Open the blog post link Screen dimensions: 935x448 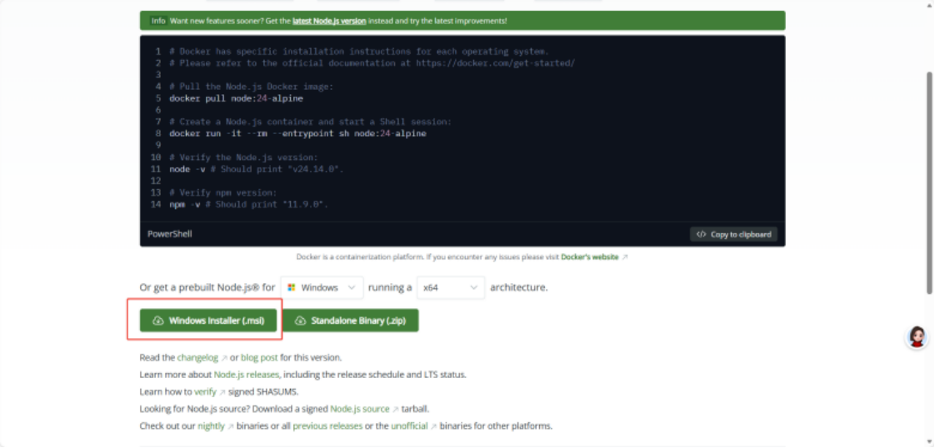(x=258, y=357)
